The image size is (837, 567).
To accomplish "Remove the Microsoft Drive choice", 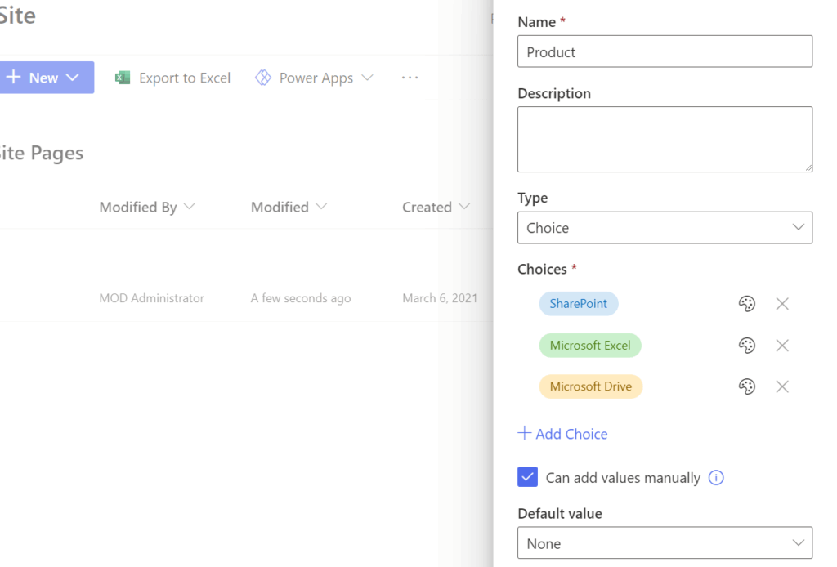I will pos(782,386).
